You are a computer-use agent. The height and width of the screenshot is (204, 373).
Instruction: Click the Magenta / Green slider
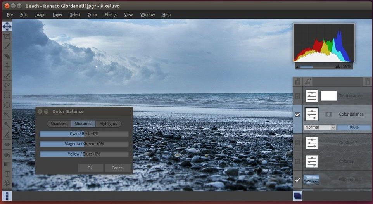84,144
